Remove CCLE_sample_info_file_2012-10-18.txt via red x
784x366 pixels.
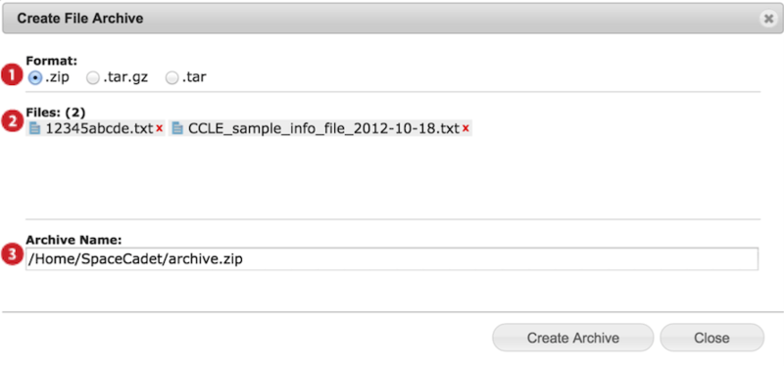click(465, 129)
